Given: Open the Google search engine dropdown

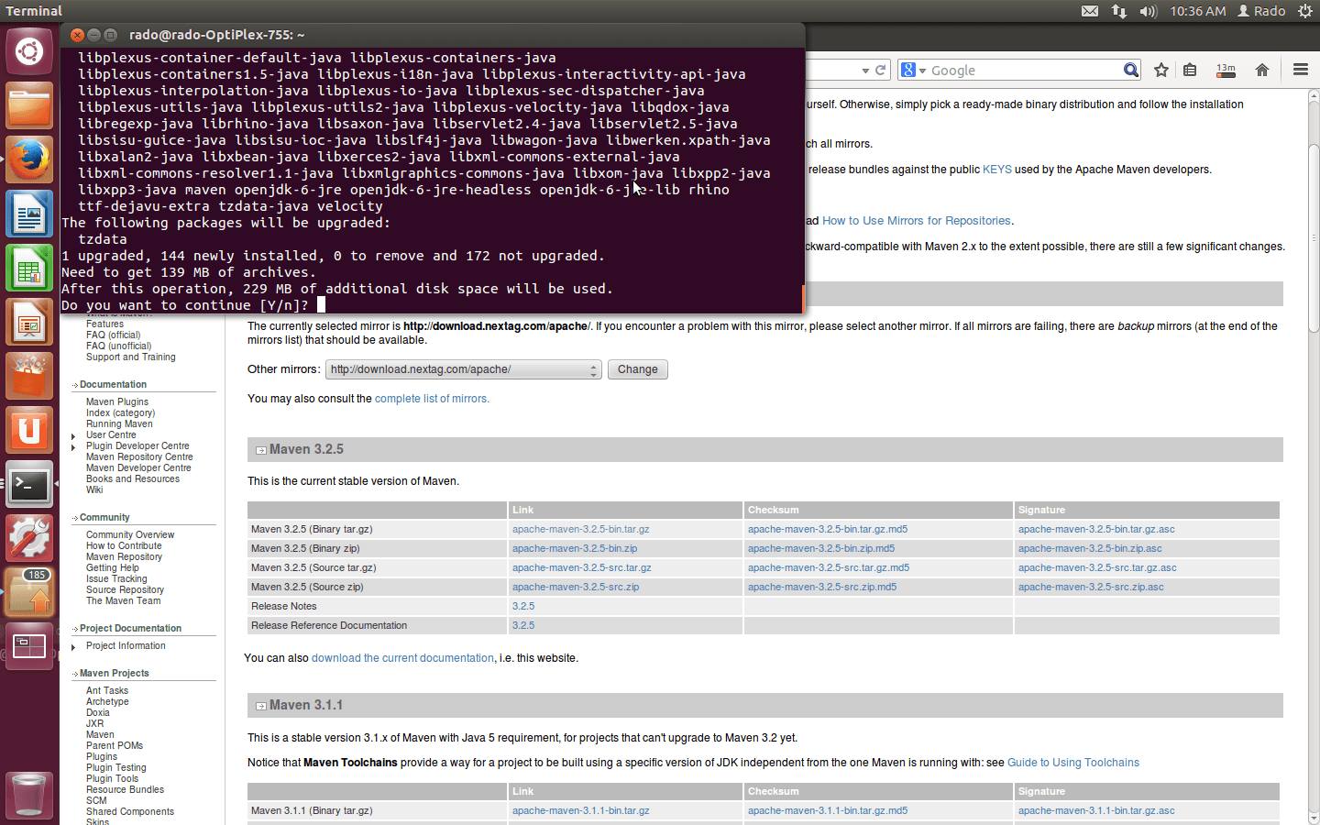Looking at the screenshot, I should click(914, 70).
